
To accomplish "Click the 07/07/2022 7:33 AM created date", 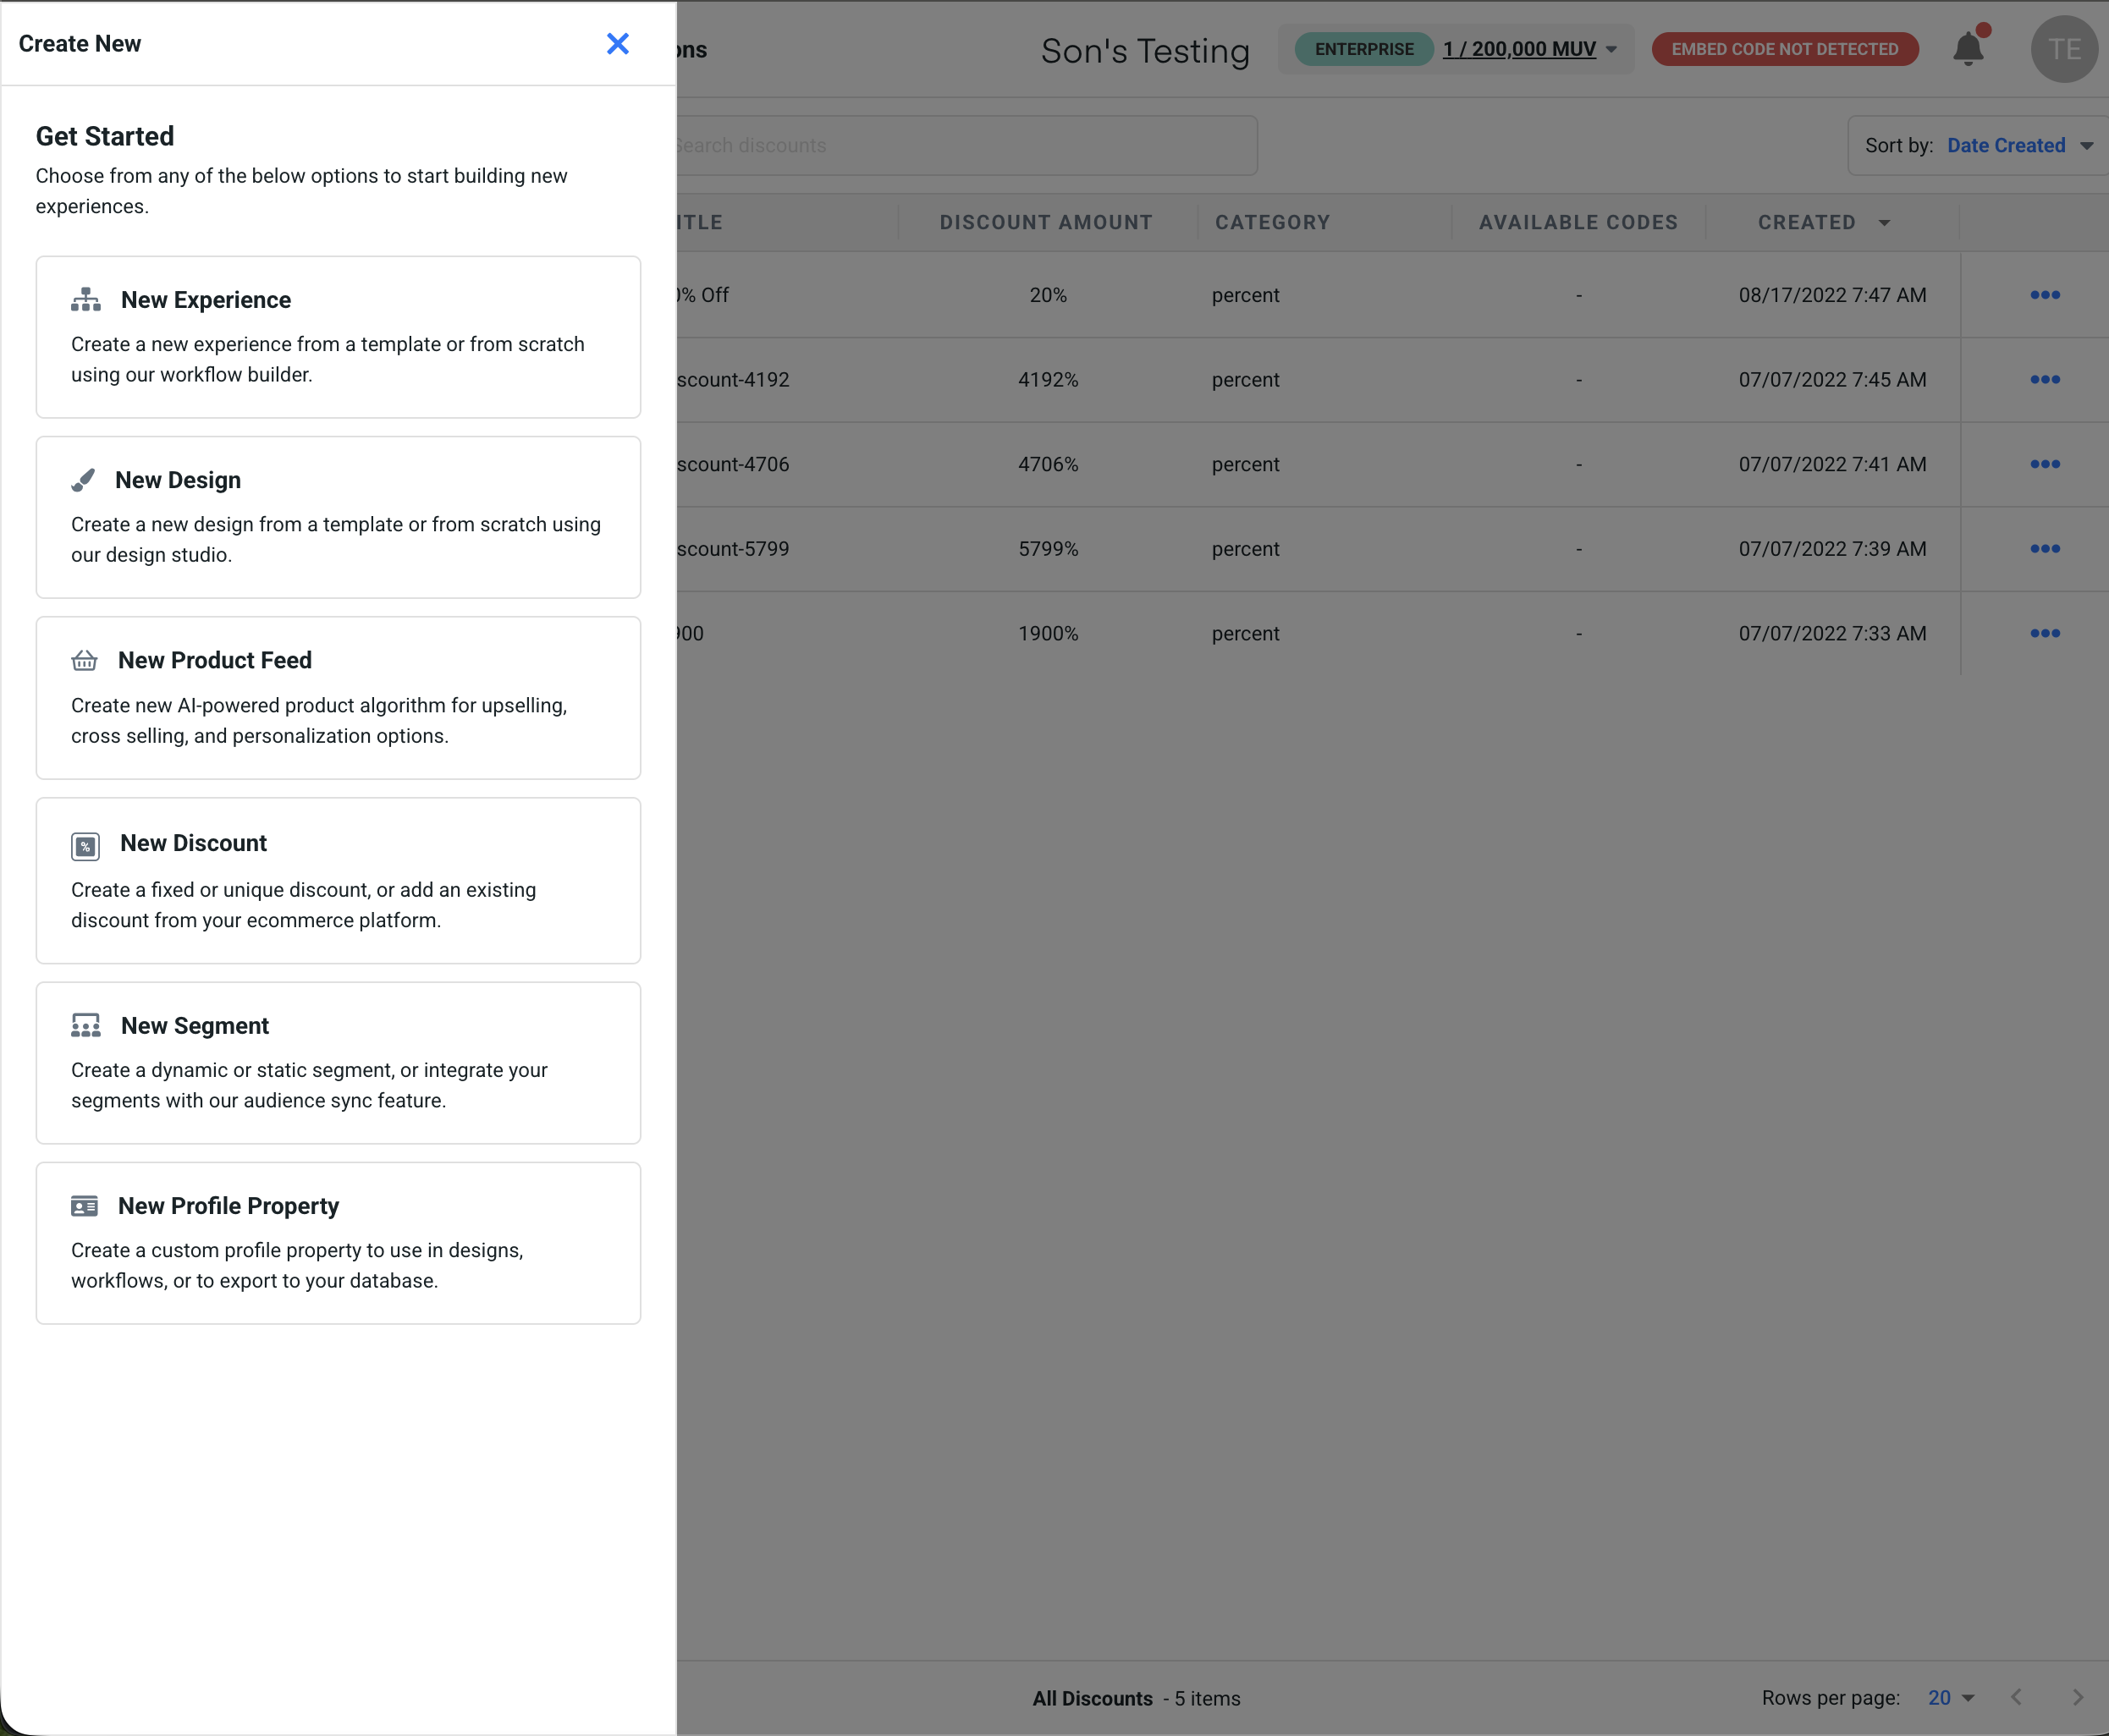I will click(1832, 633).
